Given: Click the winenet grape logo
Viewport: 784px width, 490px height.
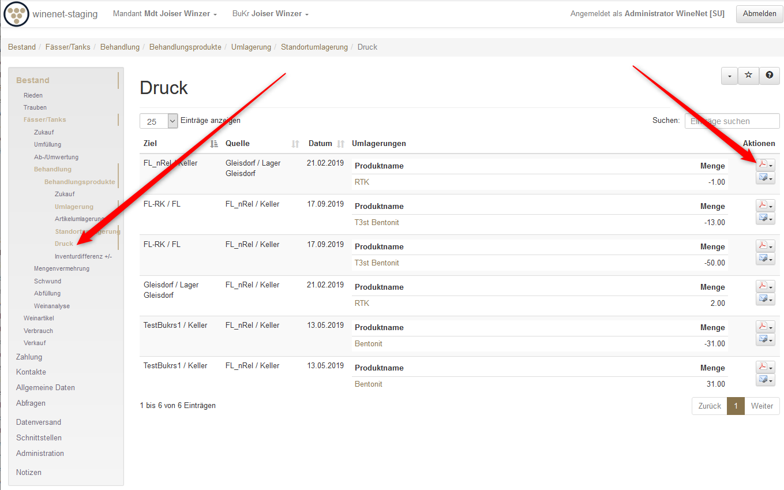Looking at the screenshot, I should click(16, 14).
